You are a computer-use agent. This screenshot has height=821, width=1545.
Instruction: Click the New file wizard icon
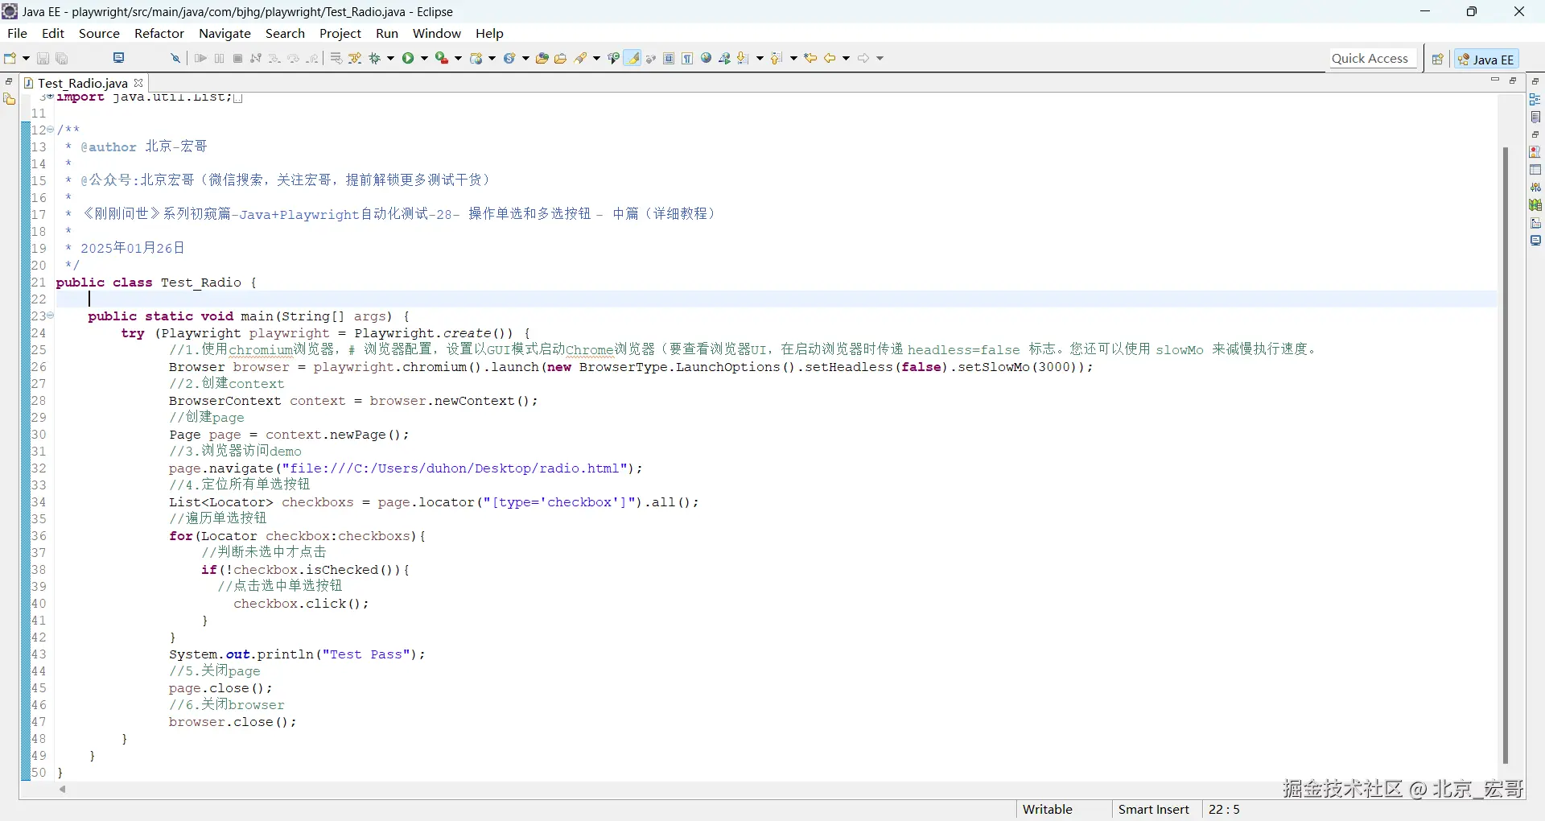click(x=10, y=58)
